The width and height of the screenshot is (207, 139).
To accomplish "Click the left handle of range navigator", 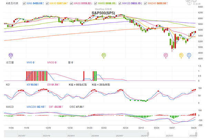I will pos(148,134).
